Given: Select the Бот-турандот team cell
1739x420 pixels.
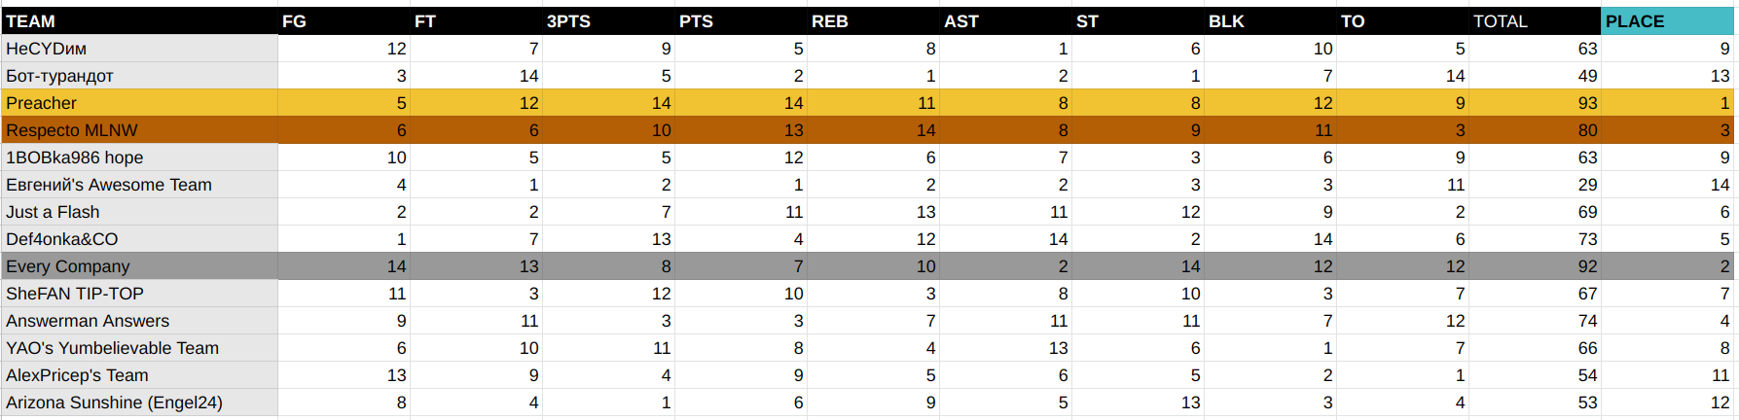Looking at the screenshot, I should pyautogui.click(x=140, y=76).
